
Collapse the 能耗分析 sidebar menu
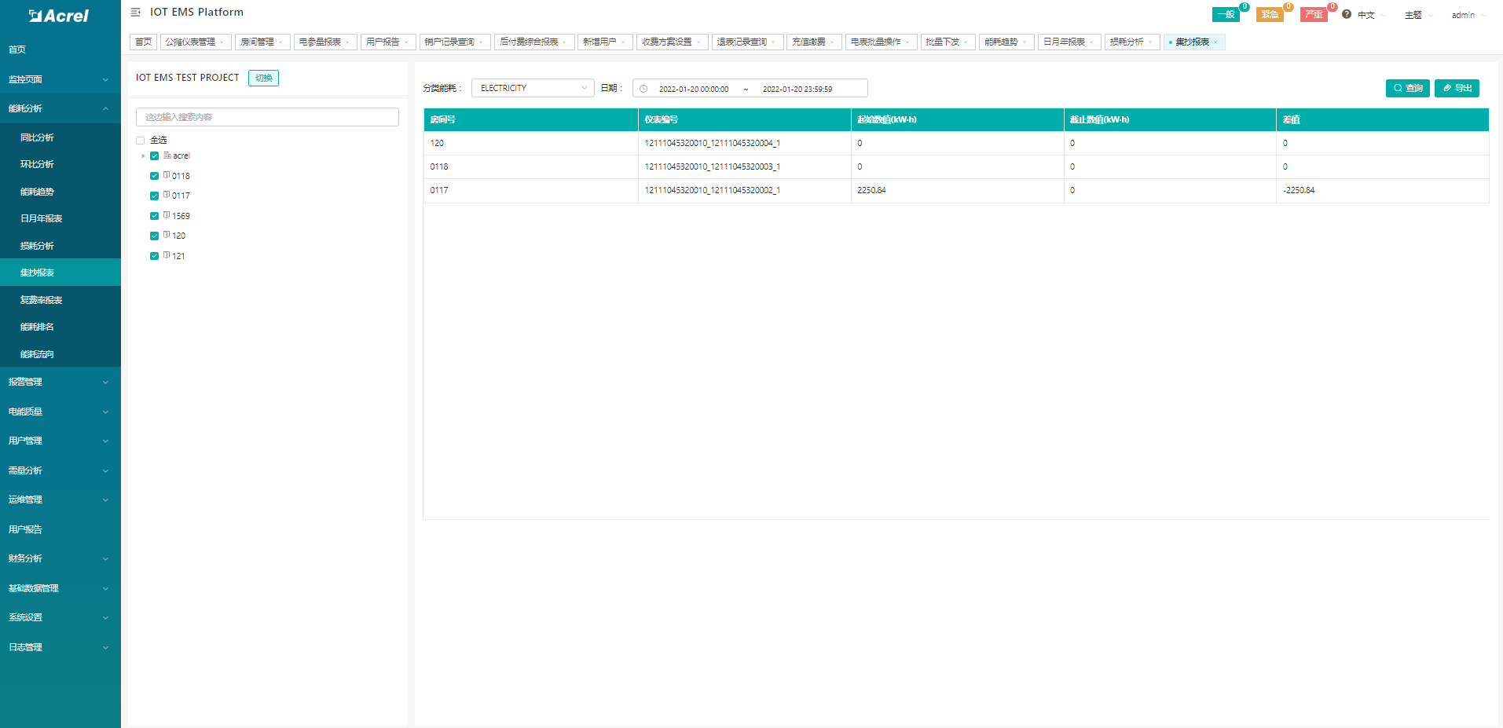coord(60,108)
